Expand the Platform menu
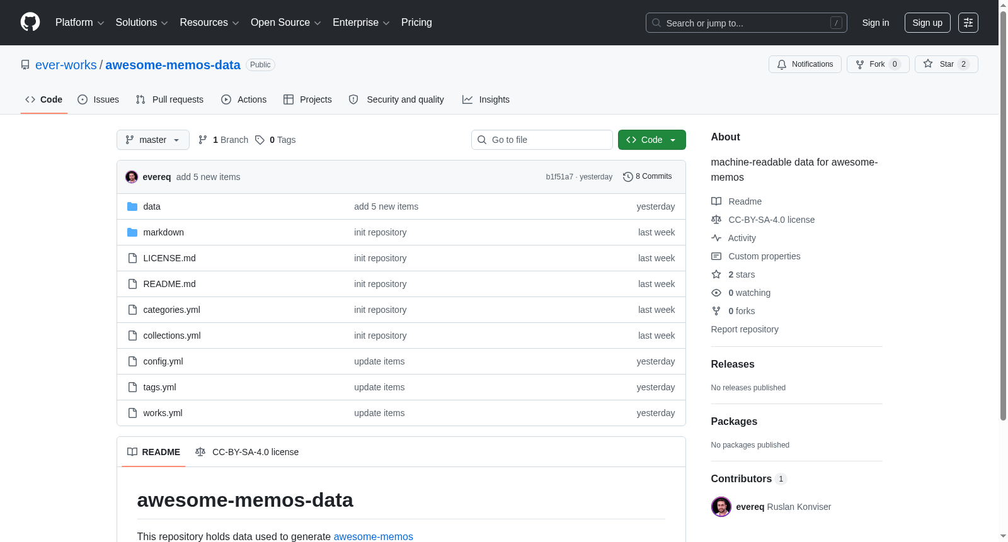This screenshot has height=542, width=1008. (x=79, y=23)
